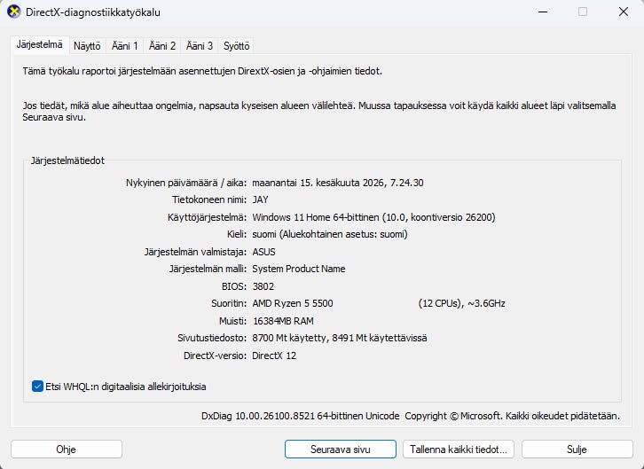Click the Windows 11 Home operating system value
644x469 pixels.
(x=373, y=217)
